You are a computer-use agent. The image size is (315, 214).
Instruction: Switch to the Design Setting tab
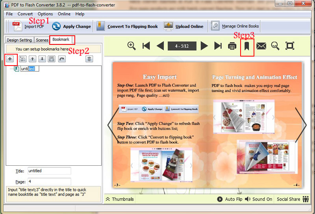click(x=19, y=40)
